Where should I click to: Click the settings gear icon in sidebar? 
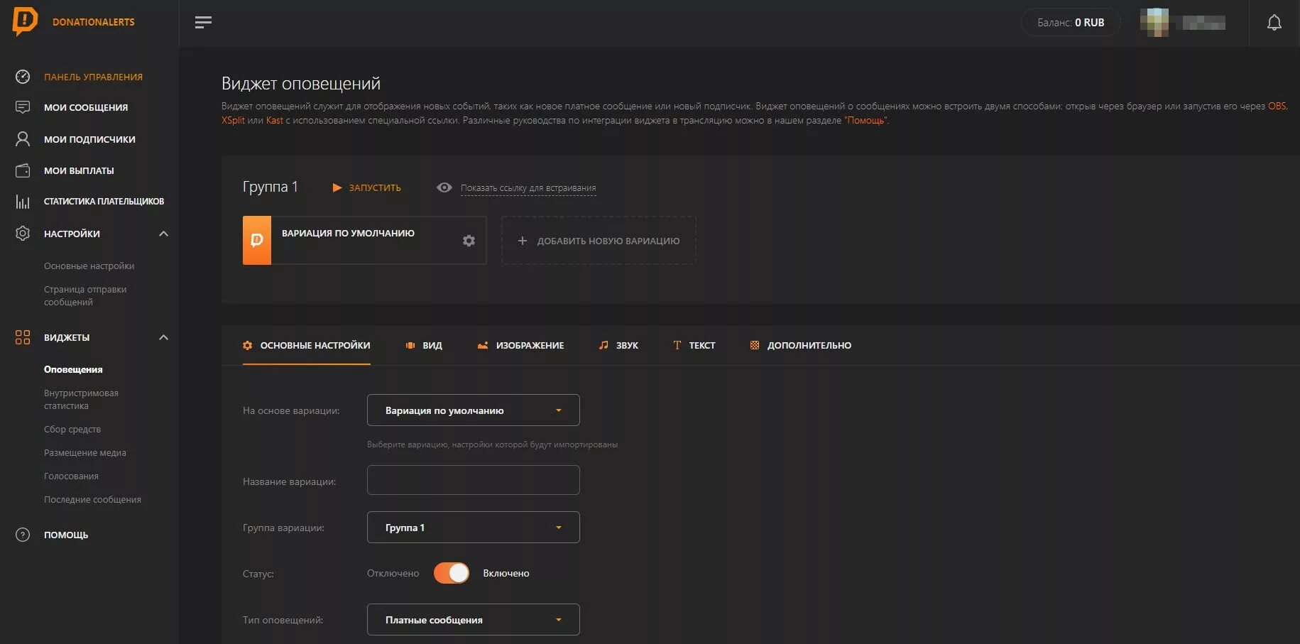[23, 234]
